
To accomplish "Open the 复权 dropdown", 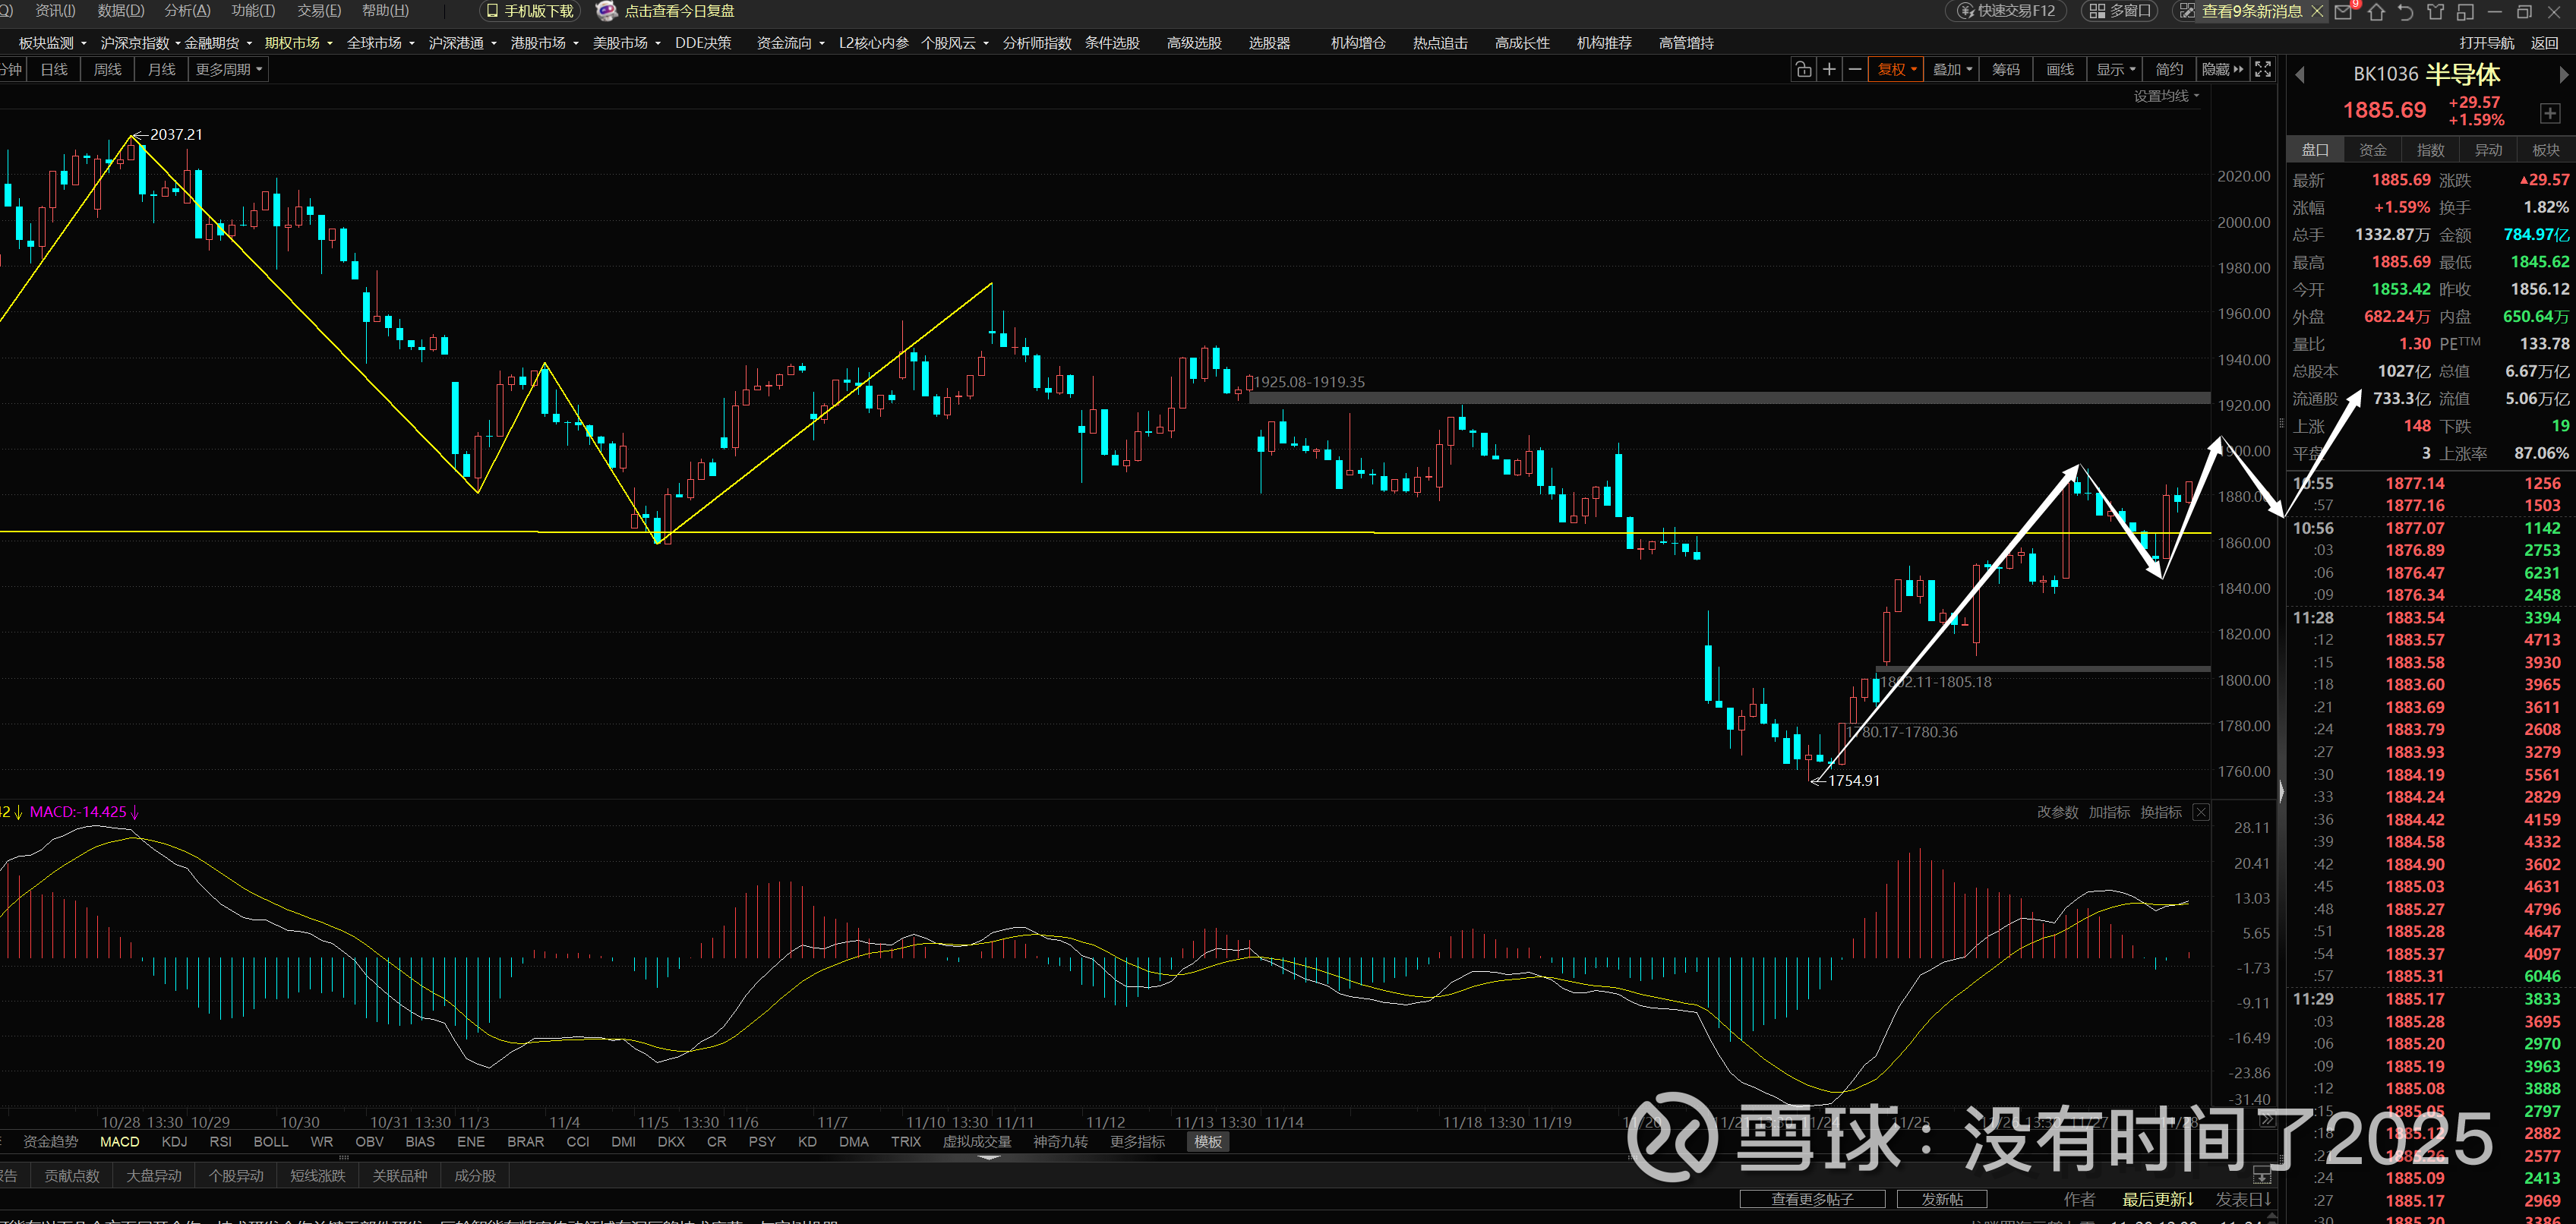I will point(1896,69).
